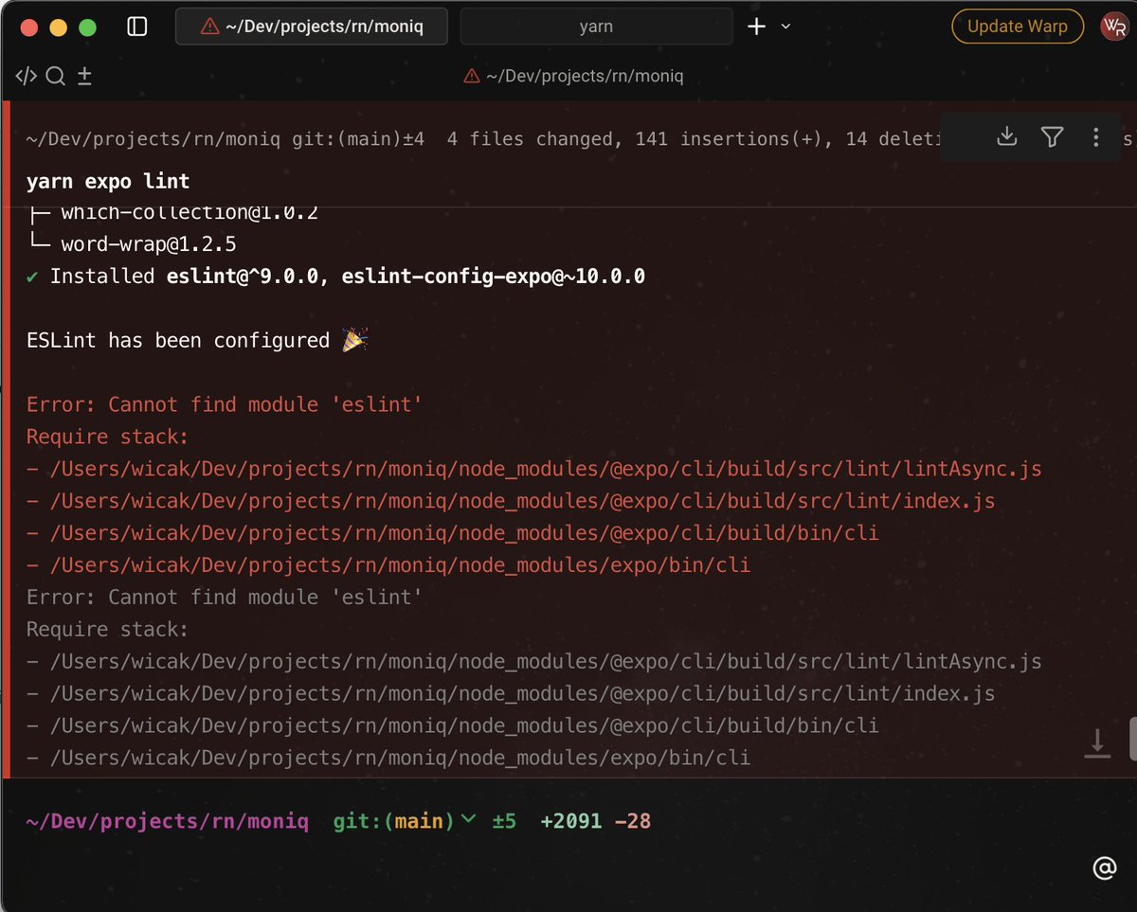Open the diff plus-minus icon

pyautogui.click(x=84, y=77)
